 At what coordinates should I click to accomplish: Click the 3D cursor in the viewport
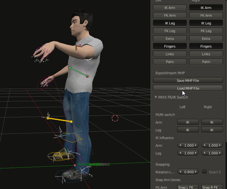(x=115, y=118)
